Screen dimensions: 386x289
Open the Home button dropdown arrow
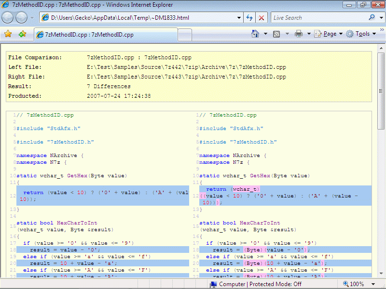coord(265,34)
